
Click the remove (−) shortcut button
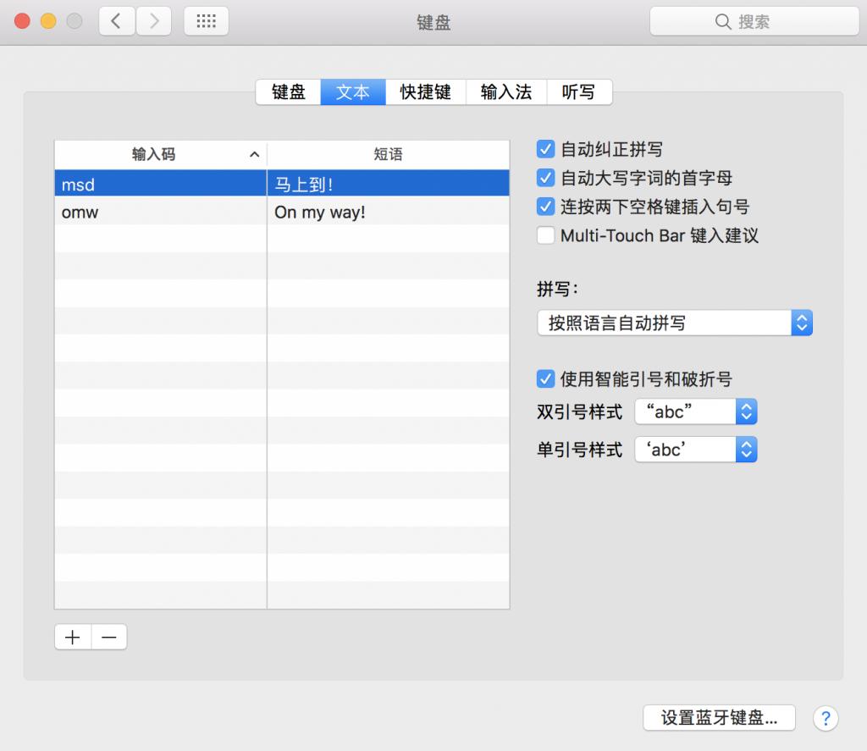pos(109,637)
